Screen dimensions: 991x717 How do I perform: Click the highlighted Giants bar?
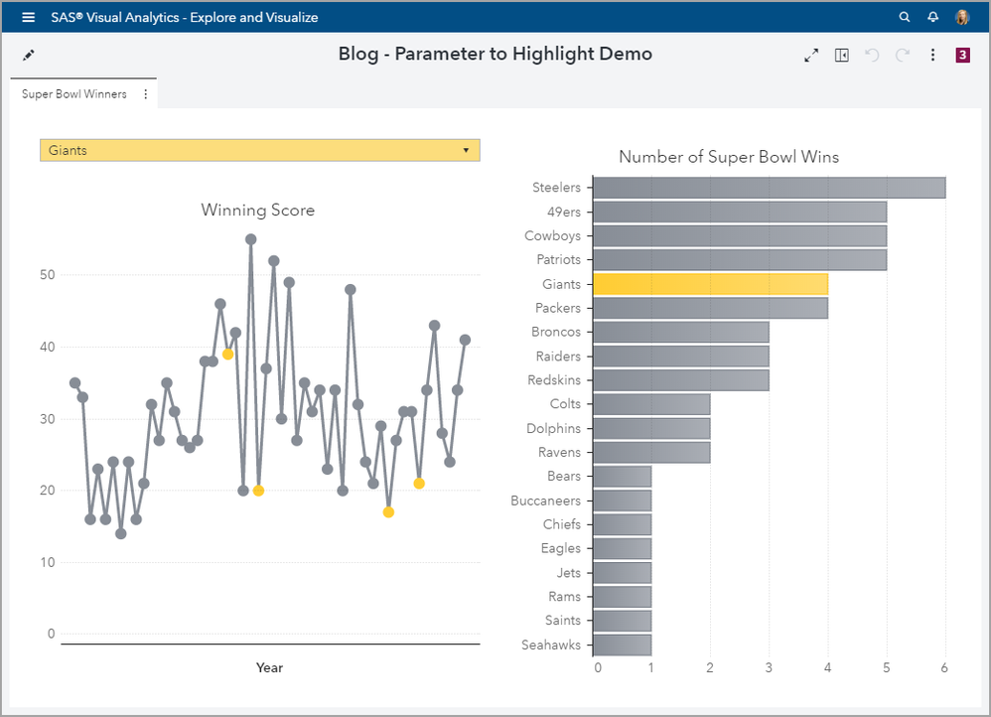[710, 284]
